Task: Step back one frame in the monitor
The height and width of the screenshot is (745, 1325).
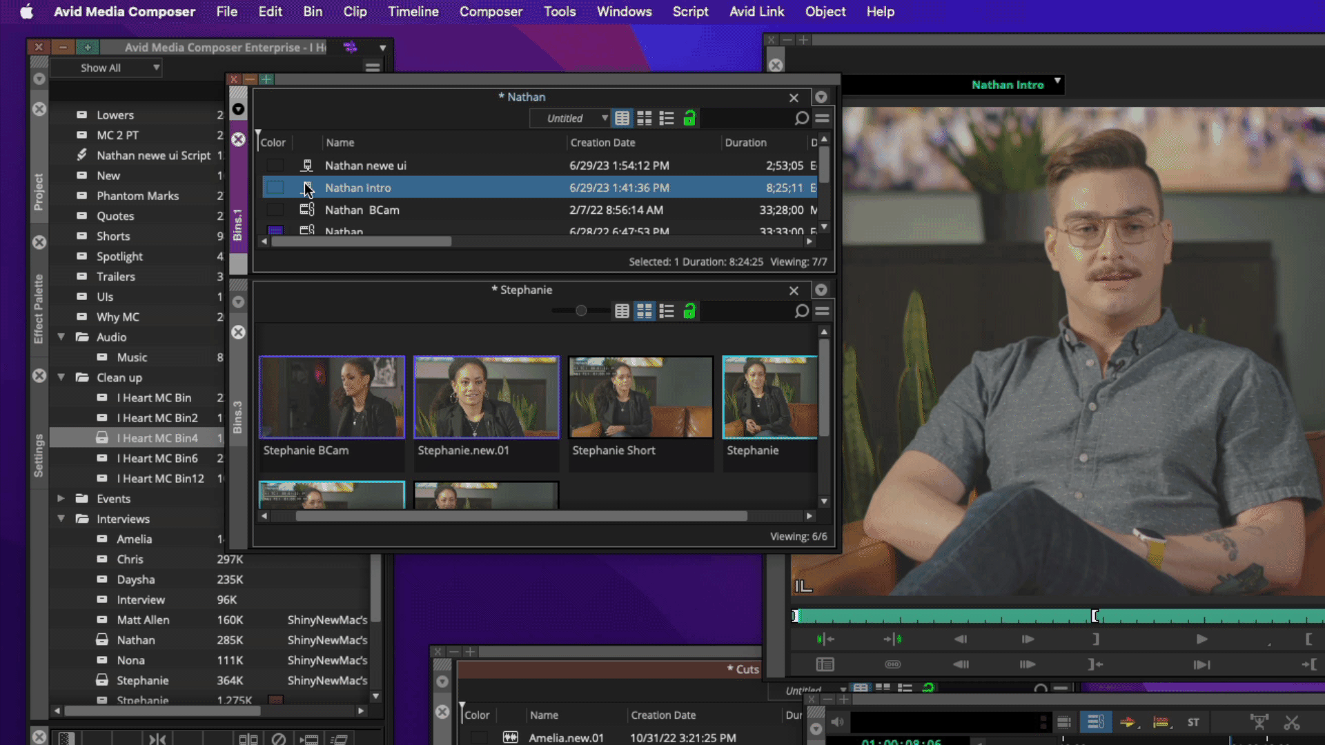Action: tap(960, 639)
